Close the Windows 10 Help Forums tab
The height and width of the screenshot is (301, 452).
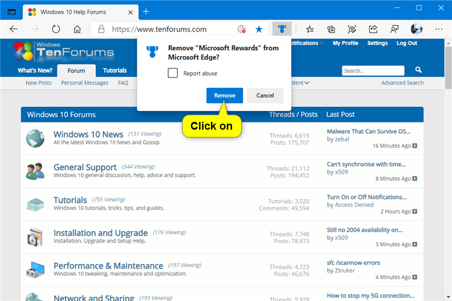coord(130,12)
